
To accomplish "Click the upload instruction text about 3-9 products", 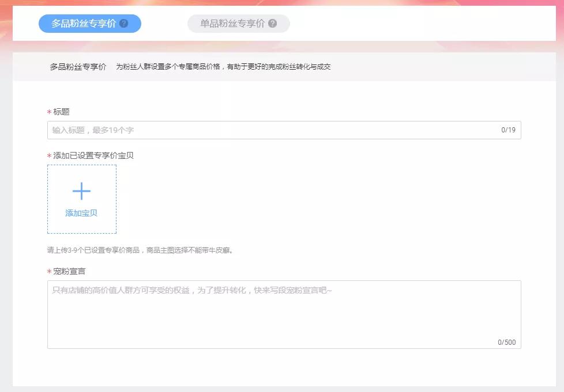I will coord(141,250).
